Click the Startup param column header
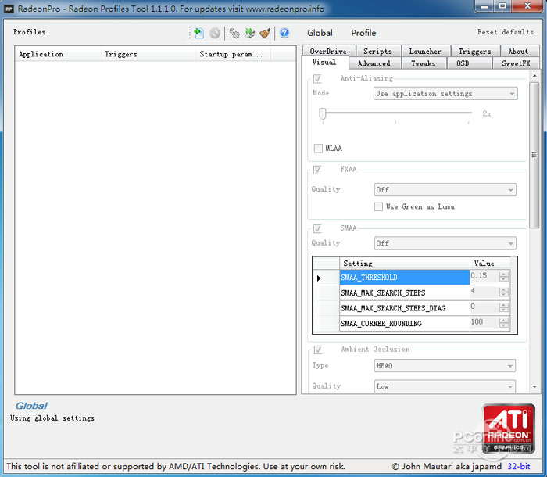Screen dimensions: 547x477 [233, 54]
